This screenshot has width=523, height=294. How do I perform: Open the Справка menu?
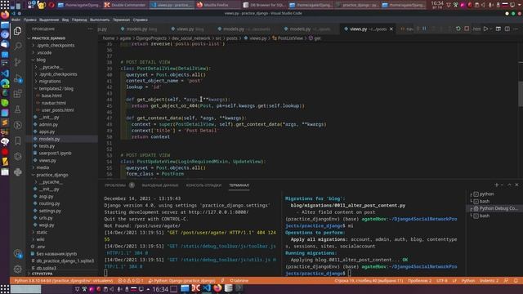pos(140,20)
